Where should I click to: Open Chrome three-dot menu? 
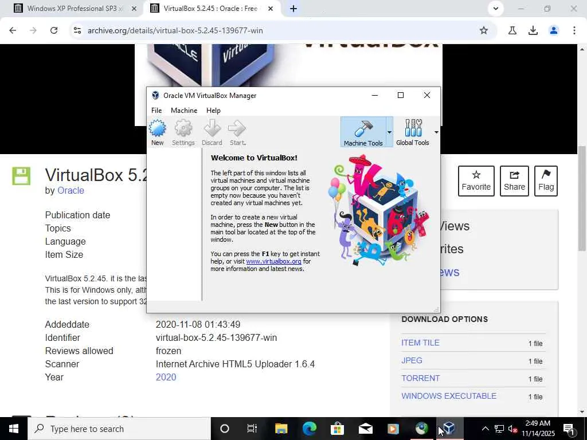[x=574, y=30]
